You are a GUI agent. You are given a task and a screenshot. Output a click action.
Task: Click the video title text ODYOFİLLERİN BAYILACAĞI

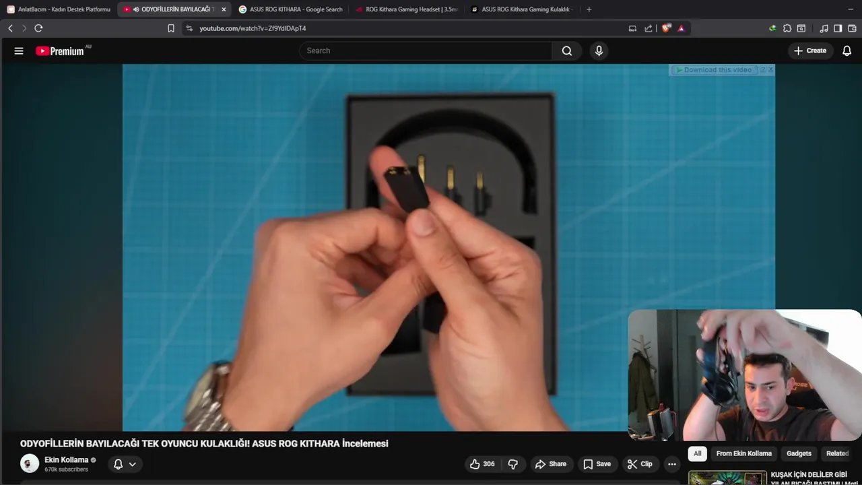pyautogui.click(x=204, y=444)
